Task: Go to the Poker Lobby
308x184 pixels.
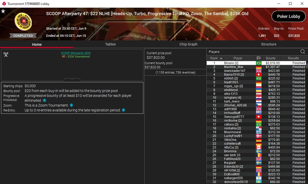Action: click(289, 16)
